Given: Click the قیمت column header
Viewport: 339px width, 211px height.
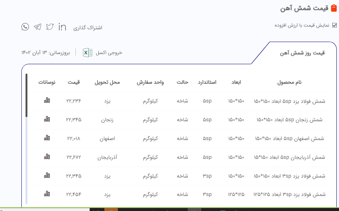Looking at the screenshot, I should point(74,82).
